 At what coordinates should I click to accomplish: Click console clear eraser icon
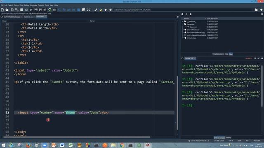tap(259, 58)
